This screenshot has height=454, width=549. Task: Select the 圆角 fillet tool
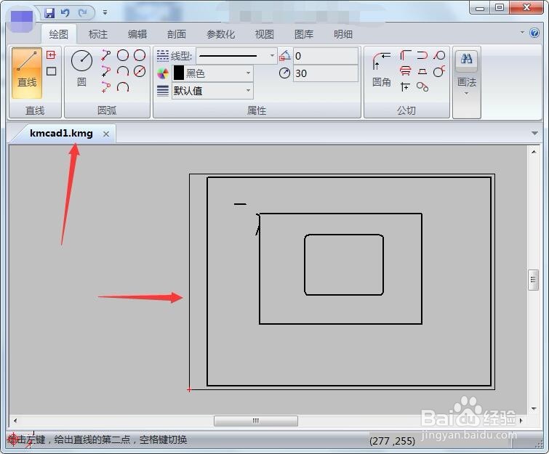click(x=381, y=70)
